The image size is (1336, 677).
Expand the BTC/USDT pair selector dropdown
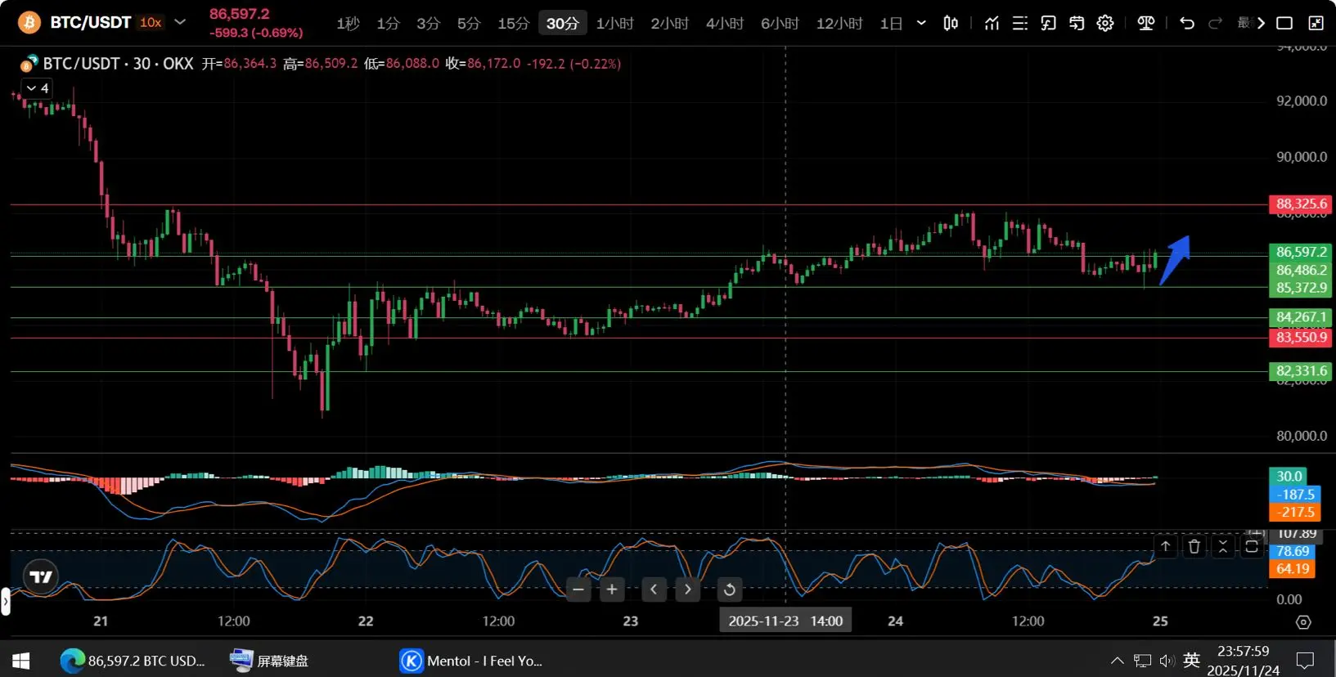coord(180,22)
